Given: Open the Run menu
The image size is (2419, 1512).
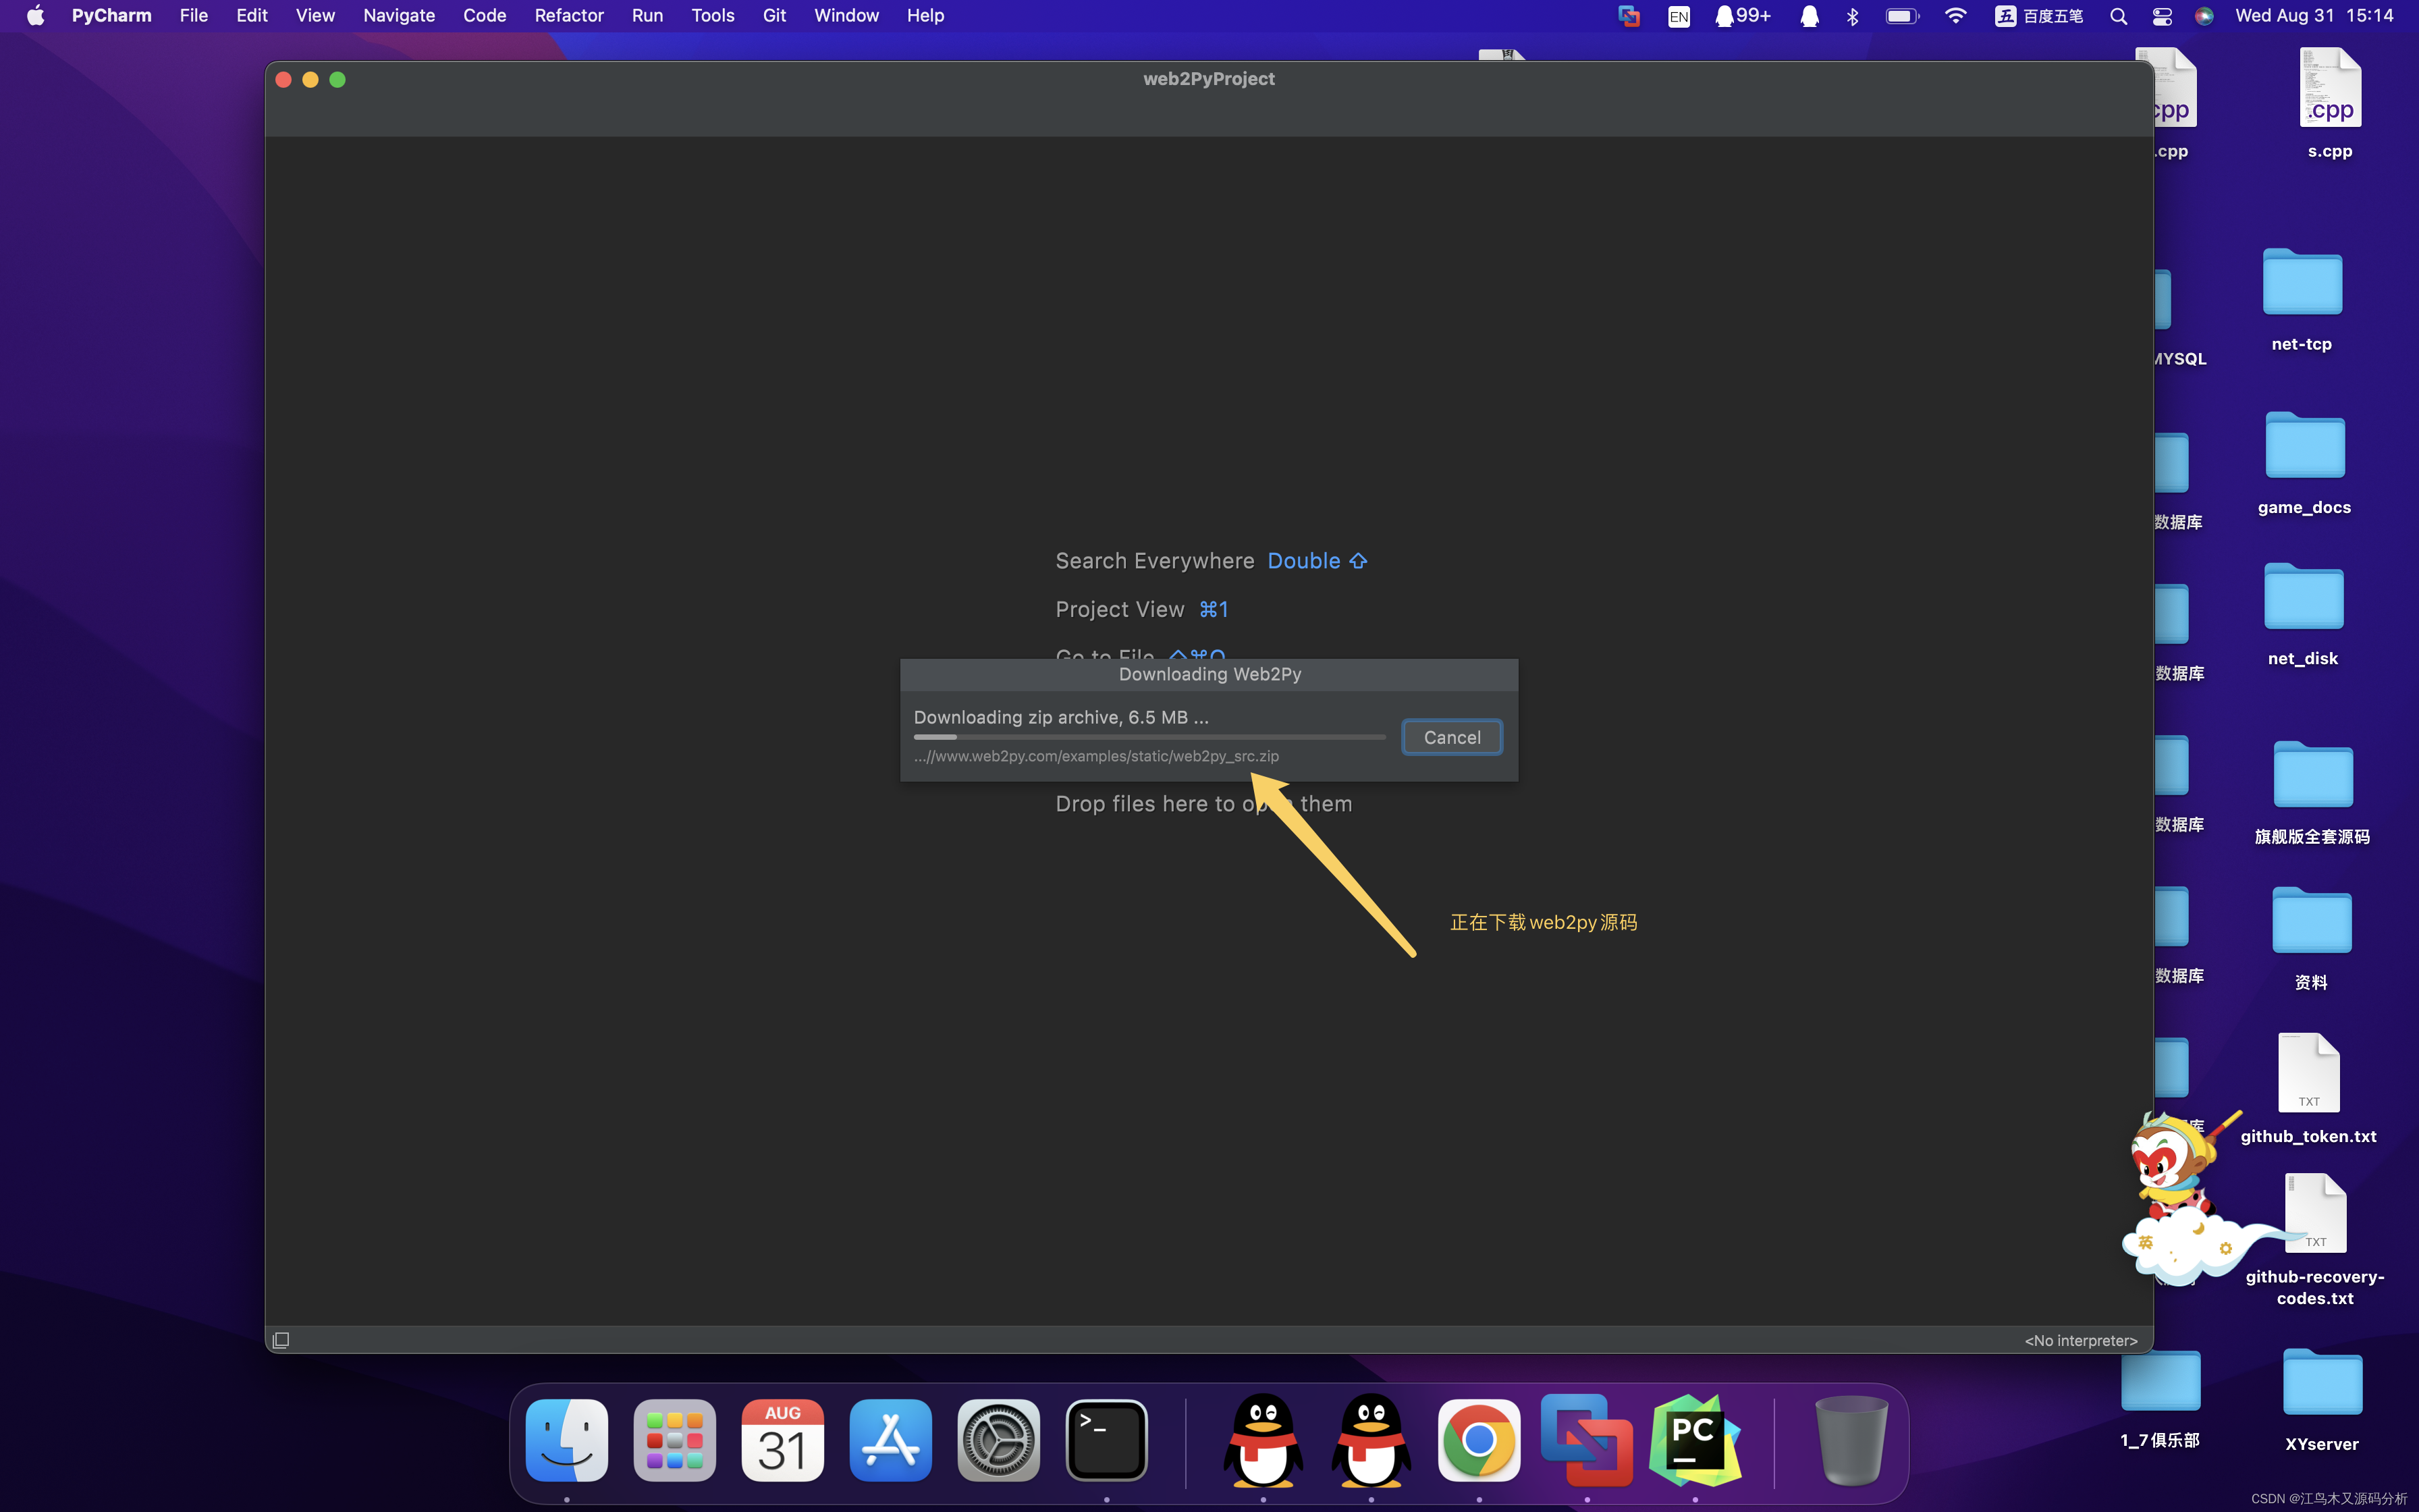Looking at the screenshot, I should point(648,15).
